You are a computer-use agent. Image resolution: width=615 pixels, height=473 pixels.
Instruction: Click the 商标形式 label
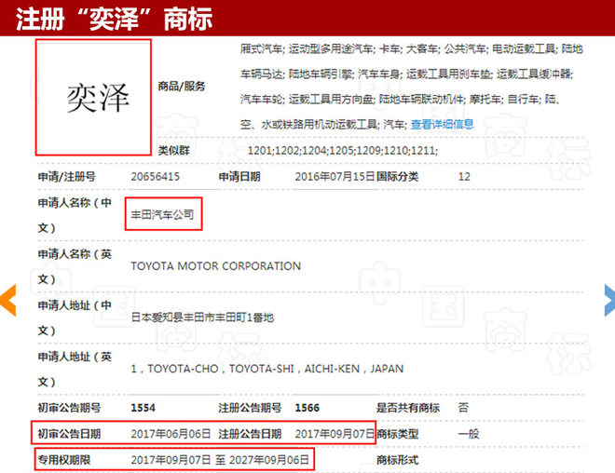coord(397,460)
